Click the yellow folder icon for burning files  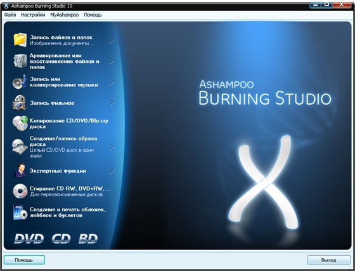click(x=20, y=40)
